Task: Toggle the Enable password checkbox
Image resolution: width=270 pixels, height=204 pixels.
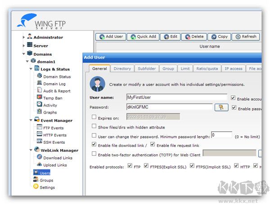Action: click(234, 108)
